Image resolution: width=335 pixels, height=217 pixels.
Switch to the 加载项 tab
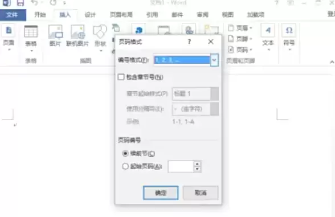[256, 15]
